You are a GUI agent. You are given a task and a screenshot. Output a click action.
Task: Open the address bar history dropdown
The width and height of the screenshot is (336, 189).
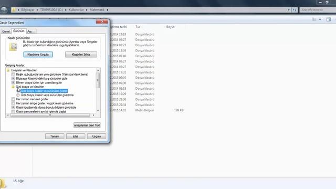289,10
